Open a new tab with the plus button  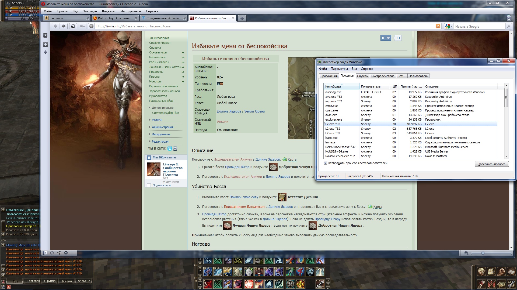click(242, 18)
